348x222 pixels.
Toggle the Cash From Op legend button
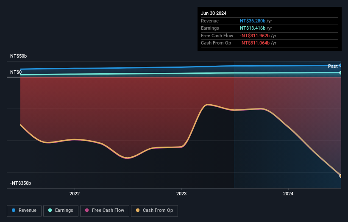coord(154,211)
